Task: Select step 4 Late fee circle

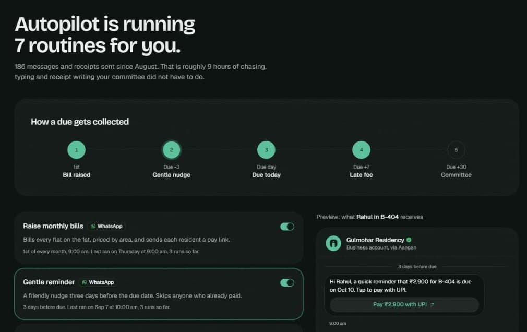Action: pos(361,150)
